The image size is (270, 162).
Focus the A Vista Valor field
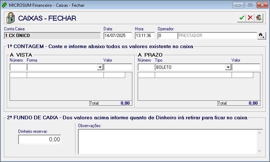118,67
